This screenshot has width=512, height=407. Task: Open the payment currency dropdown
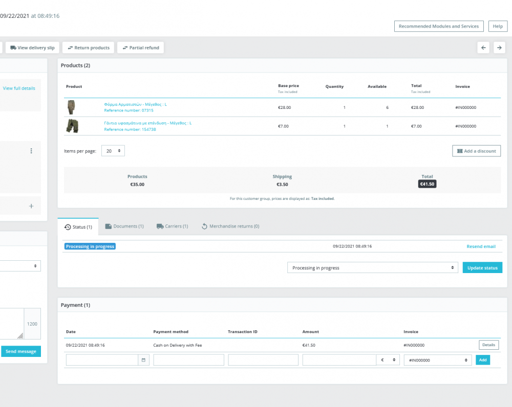coord(388,360)
